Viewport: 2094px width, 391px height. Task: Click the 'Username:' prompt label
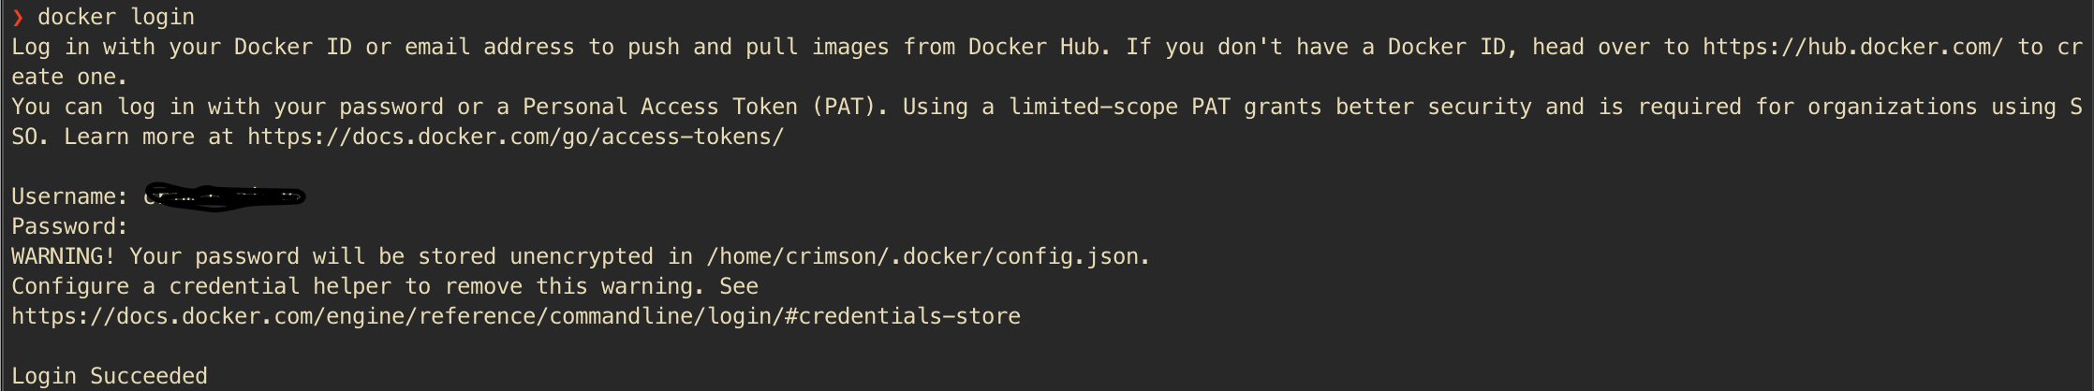tap(69, 197)
